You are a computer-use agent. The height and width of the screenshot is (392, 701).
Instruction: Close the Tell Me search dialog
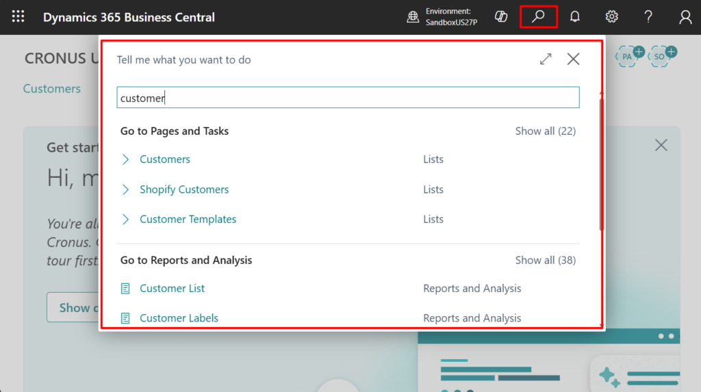[574, 60]
